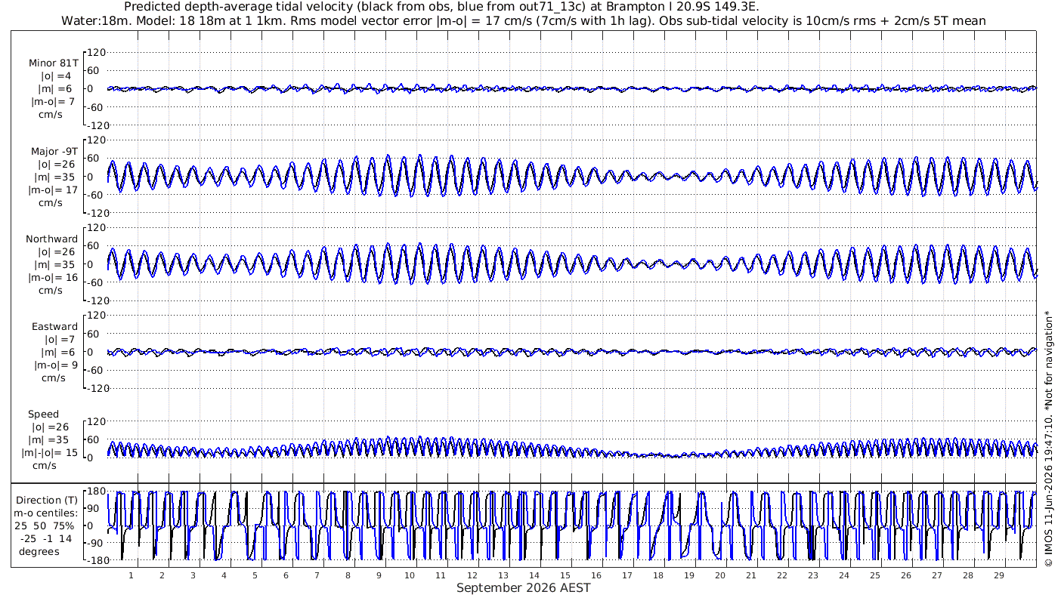The height and width of the screenshot is (604, 1058).
Task: Click day 29 on the date axis
Action: (x=998, y=575)
